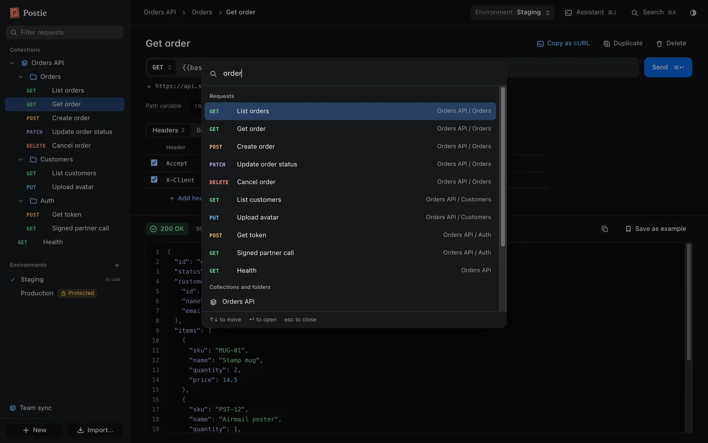The height and width of the screenshot is (443, 708).
Task: Open Cancel order palette result
Action: [350, 182]
